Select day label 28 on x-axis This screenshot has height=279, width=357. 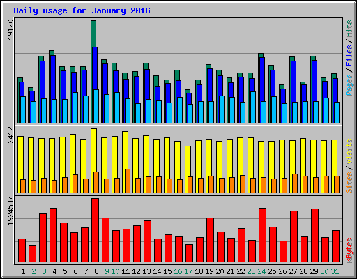coord(303,271)
